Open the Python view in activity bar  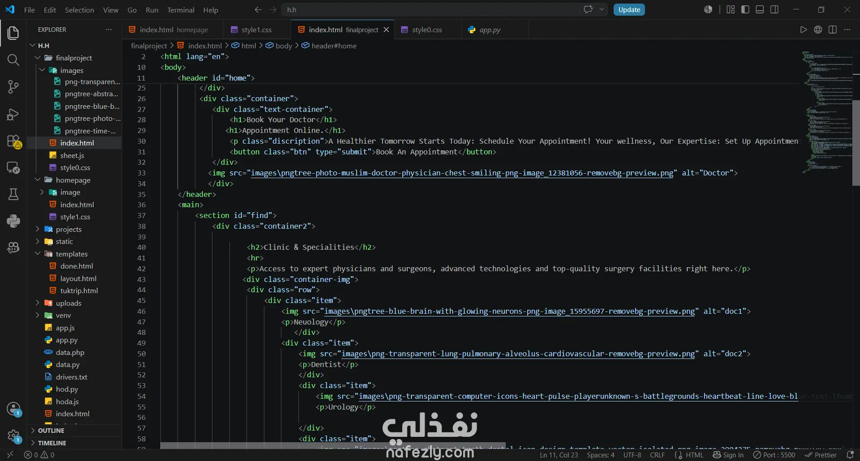coord(13,221)
